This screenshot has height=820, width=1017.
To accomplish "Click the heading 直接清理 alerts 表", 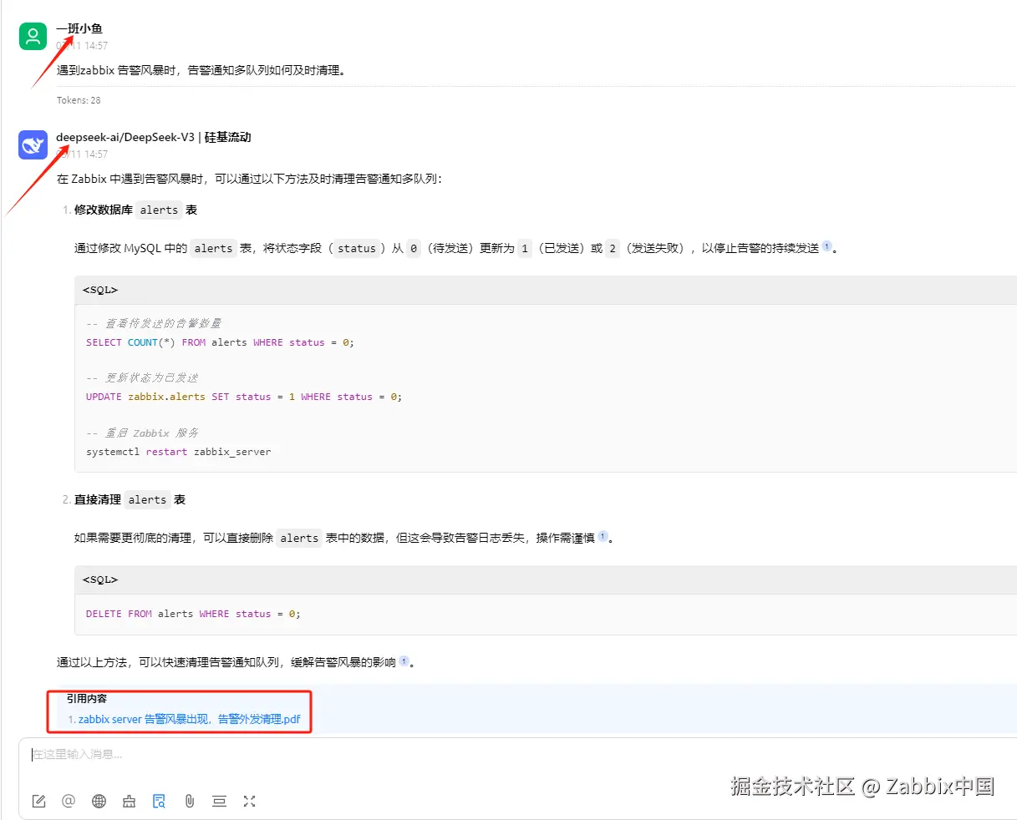I will [x=130, y=500].
